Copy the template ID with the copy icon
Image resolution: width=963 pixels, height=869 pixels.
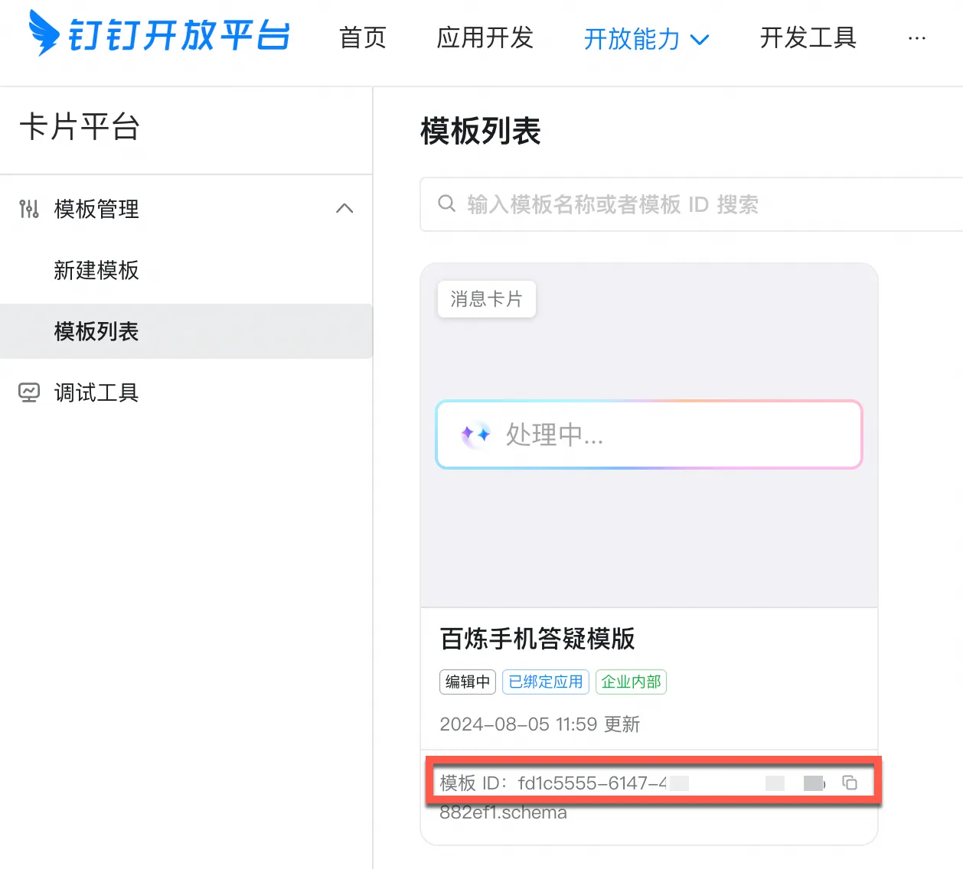pos(850,783)
